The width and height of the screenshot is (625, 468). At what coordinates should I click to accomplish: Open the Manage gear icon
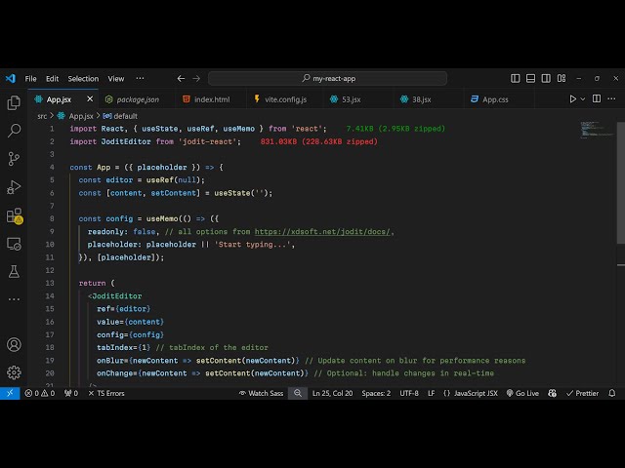(14, 371)
